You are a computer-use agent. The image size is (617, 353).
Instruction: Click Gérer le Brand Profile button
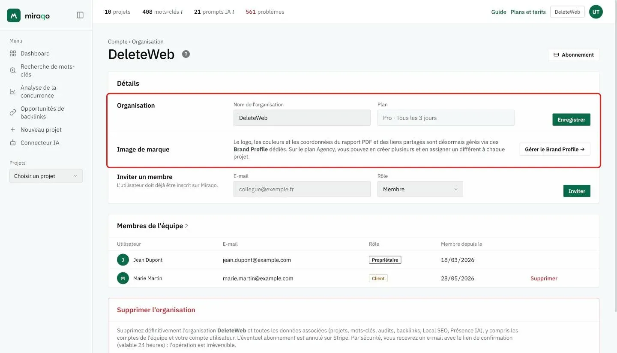pyautogui.click(x=555, y=149)
